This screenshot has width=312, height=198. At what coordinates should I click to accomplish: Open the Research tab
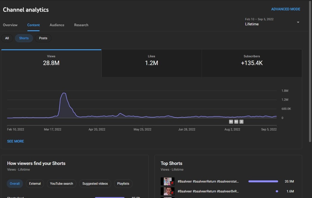(x=81, y=25)
